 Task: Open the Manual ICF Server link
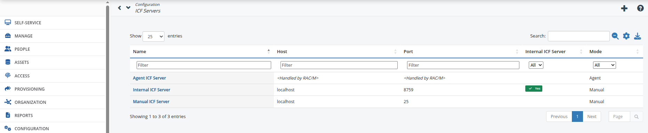click(x=151, y=102)
